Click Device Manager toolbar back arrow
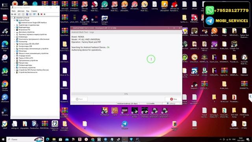This screenshot has width=252, height=142. tap(12, 14)
